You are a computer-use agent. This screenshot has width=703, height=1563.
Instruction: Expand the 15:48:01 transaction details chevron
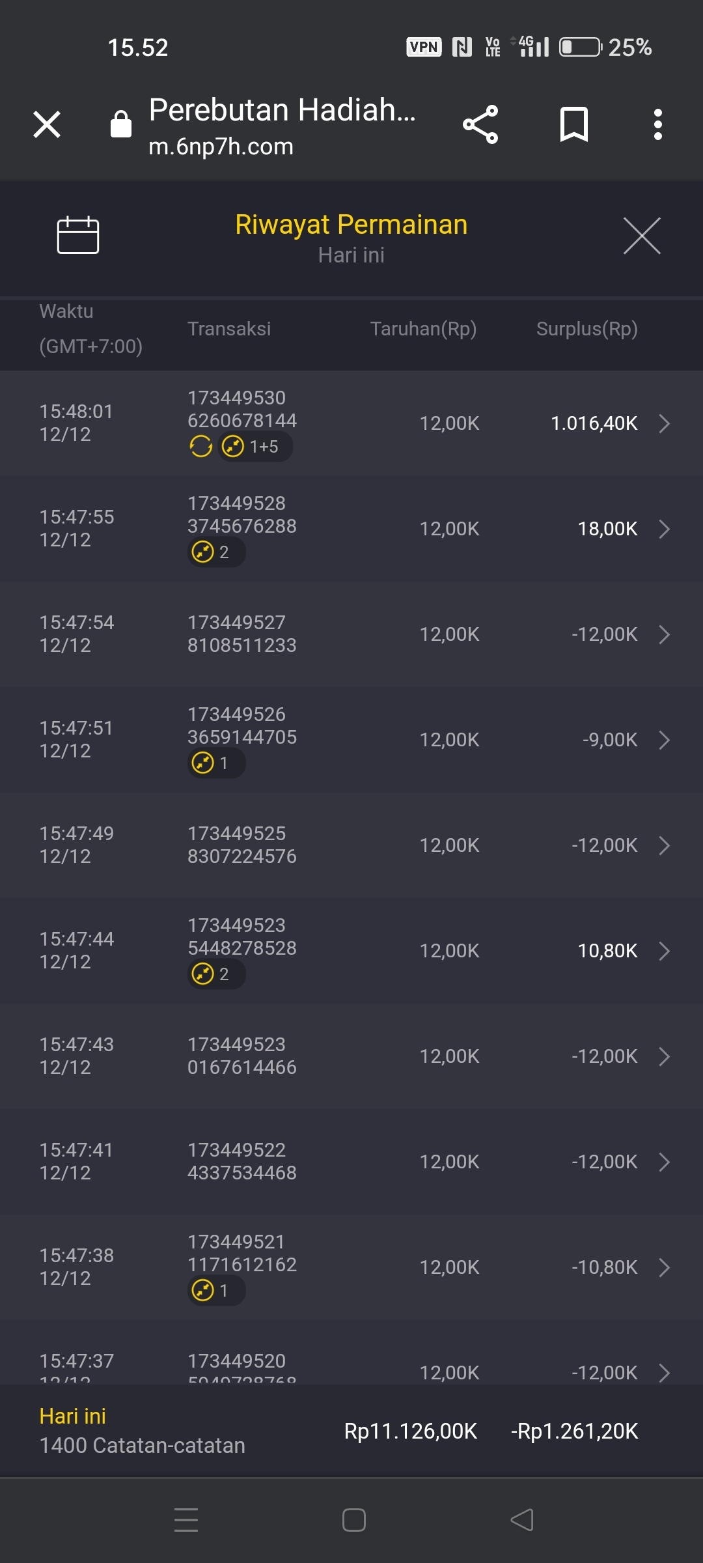tap(664, 423)
